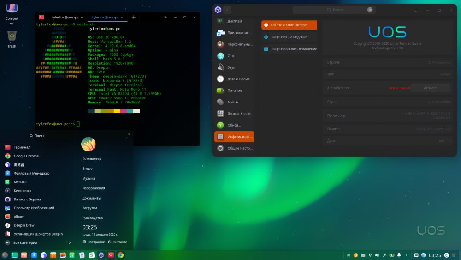Open the settings window hamburger menu
Image resolution: width=461 pixels, height=260 pixels.
pyautogui.click(x=415, y=10)
